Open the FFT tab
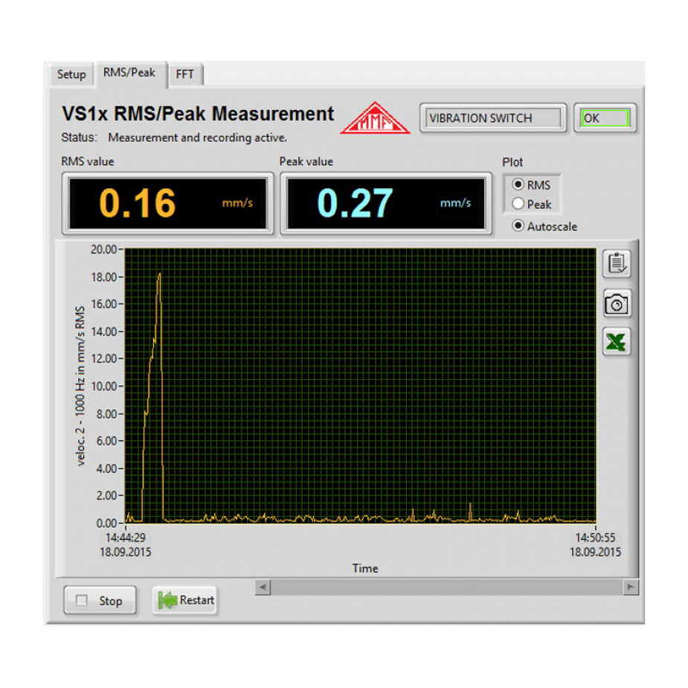This screenshot has height=688, width=688. [185, 74]
